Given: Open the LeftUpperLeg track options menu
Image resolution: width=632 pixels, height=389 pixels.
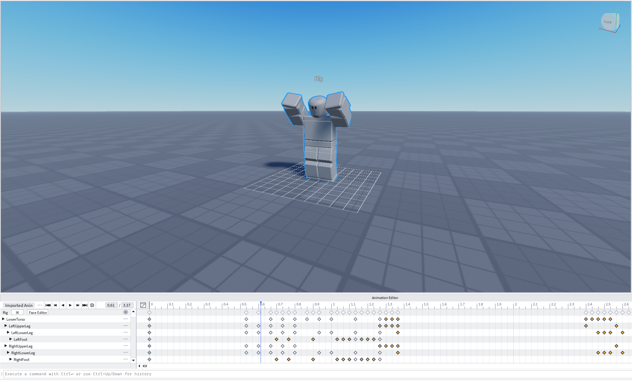Looking at the screenshot, I should coord(126,326).
